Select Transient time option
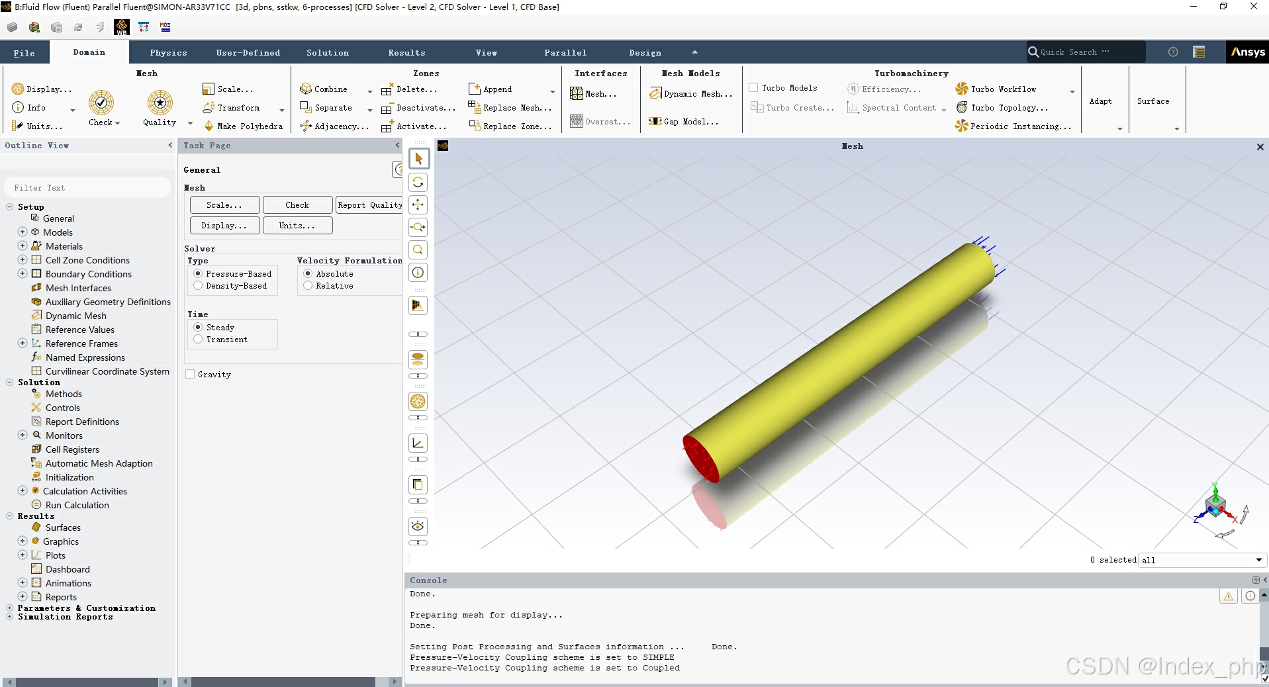 click(x=198, y=340)
